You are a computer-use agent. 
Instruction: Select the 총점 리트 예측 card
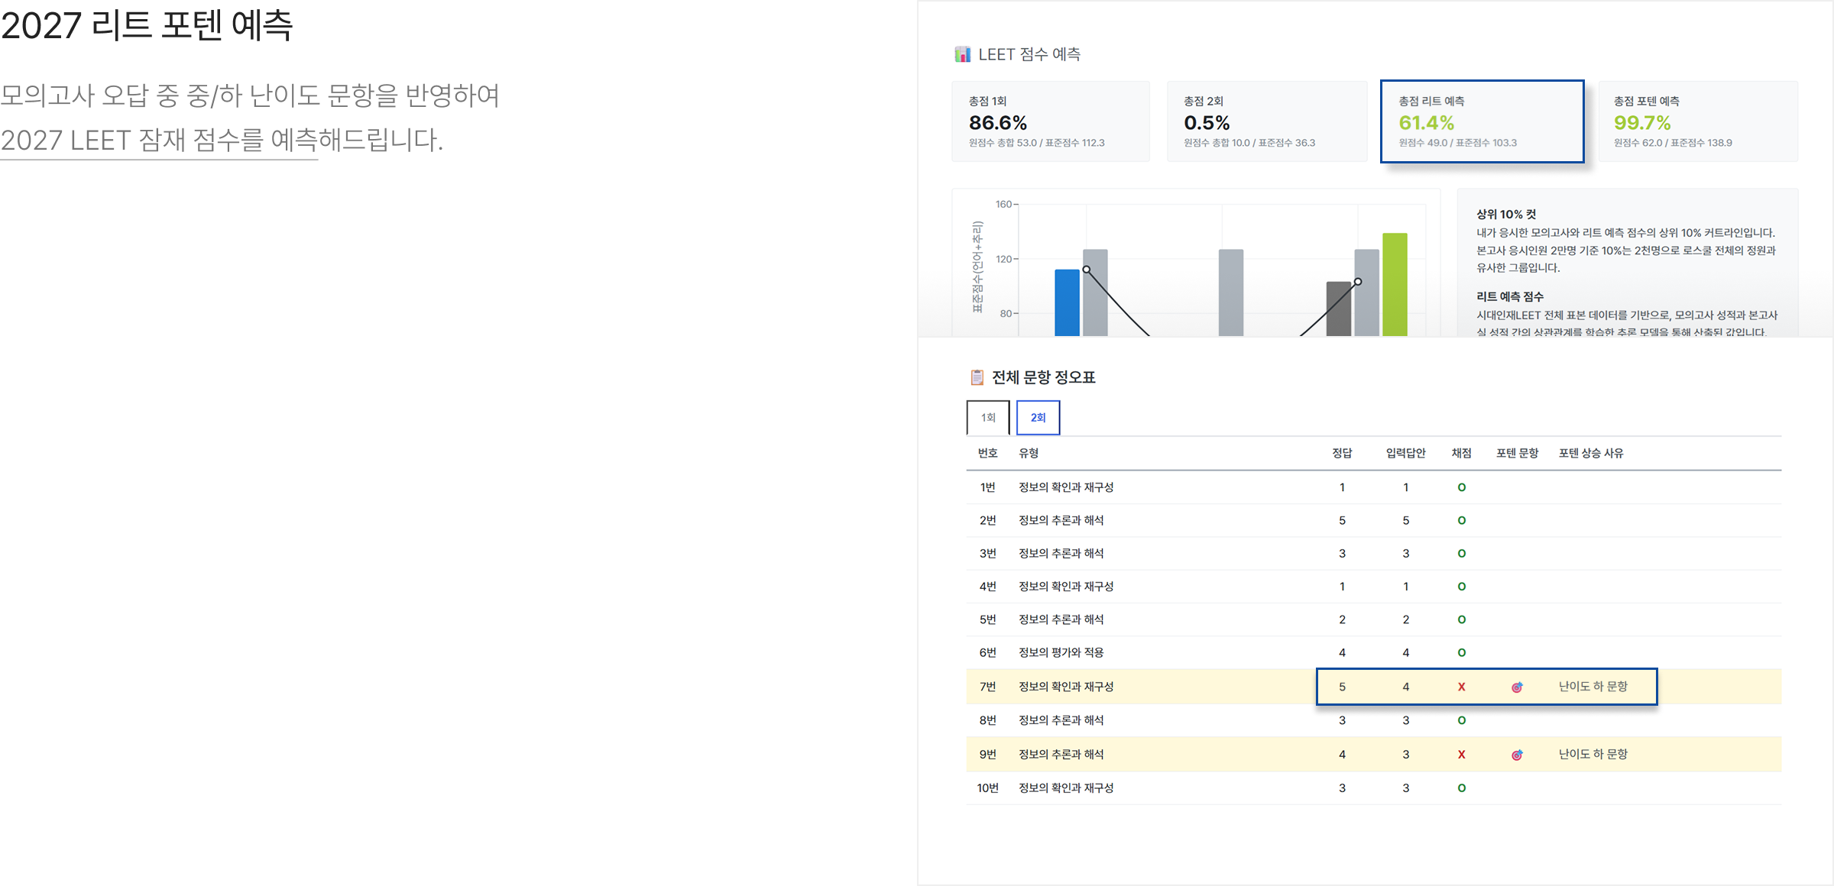(1482, 121)
